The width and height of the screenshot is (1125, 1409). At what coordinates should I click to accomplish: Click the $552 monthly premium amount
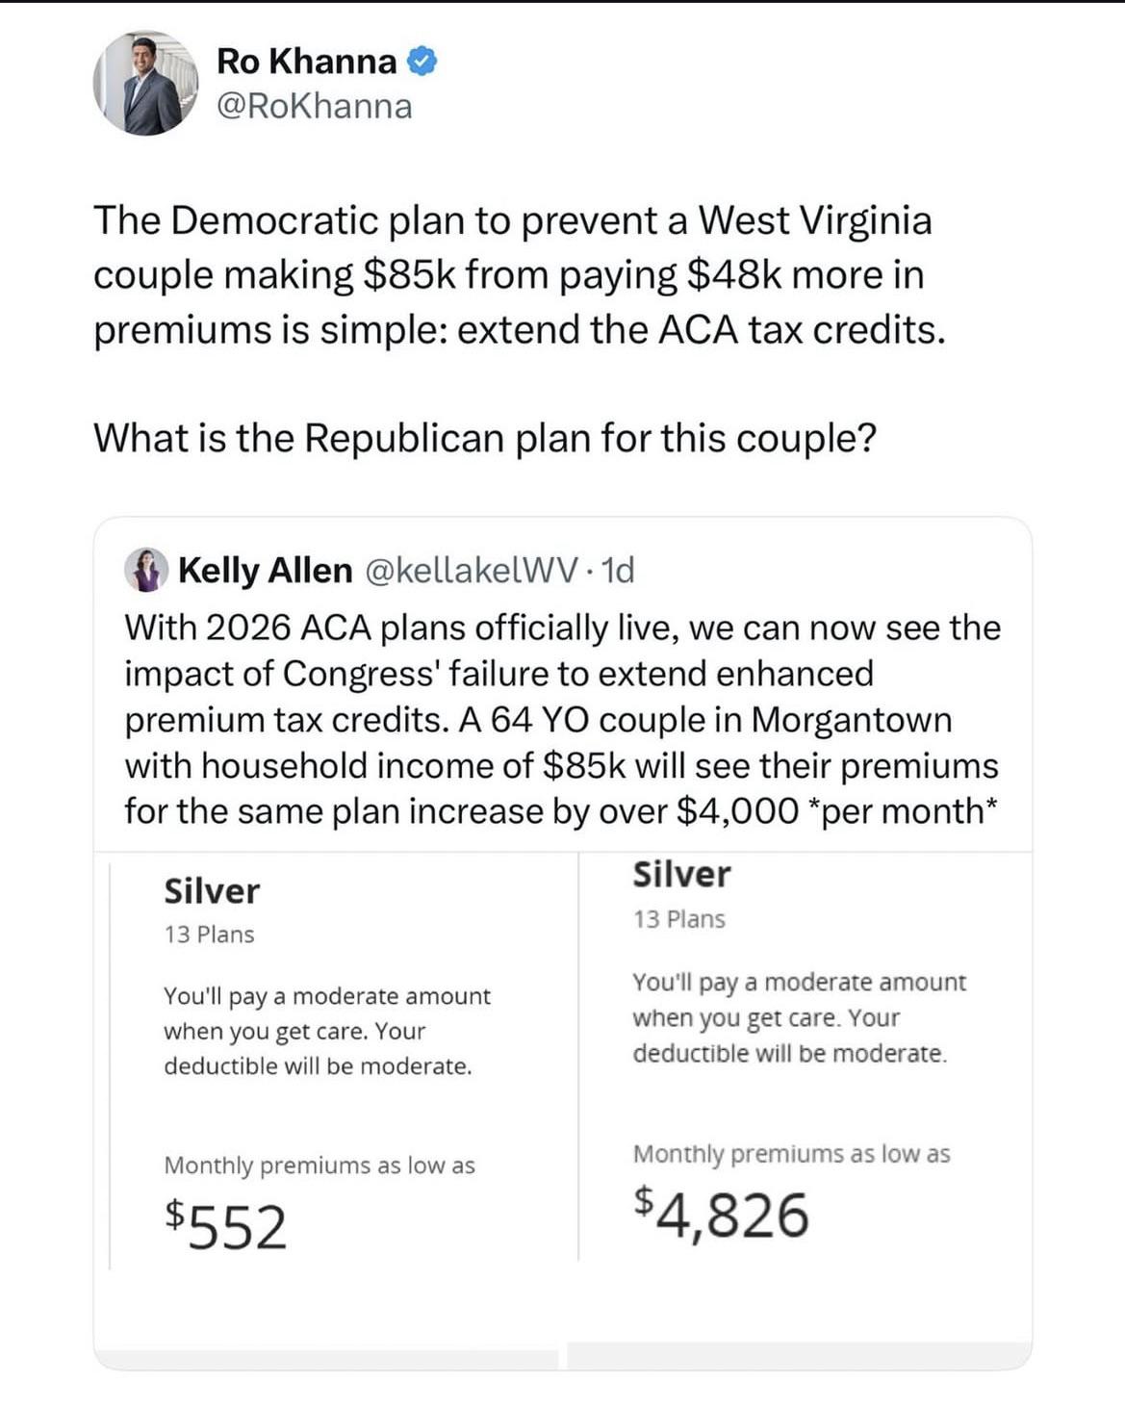[x=226, y=1225]
